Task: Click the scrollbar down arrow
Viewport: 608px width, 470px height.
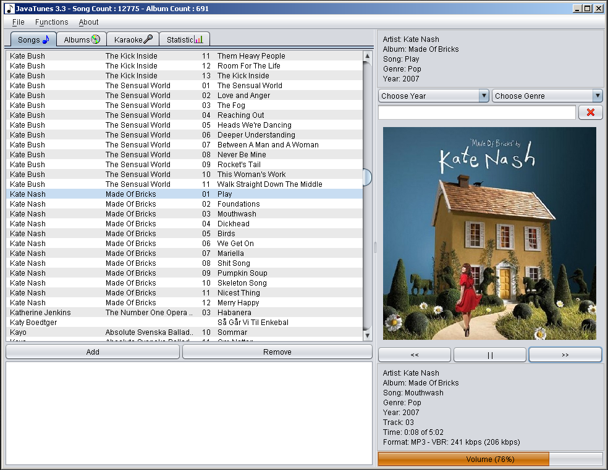Action: (x=367, y=336)
